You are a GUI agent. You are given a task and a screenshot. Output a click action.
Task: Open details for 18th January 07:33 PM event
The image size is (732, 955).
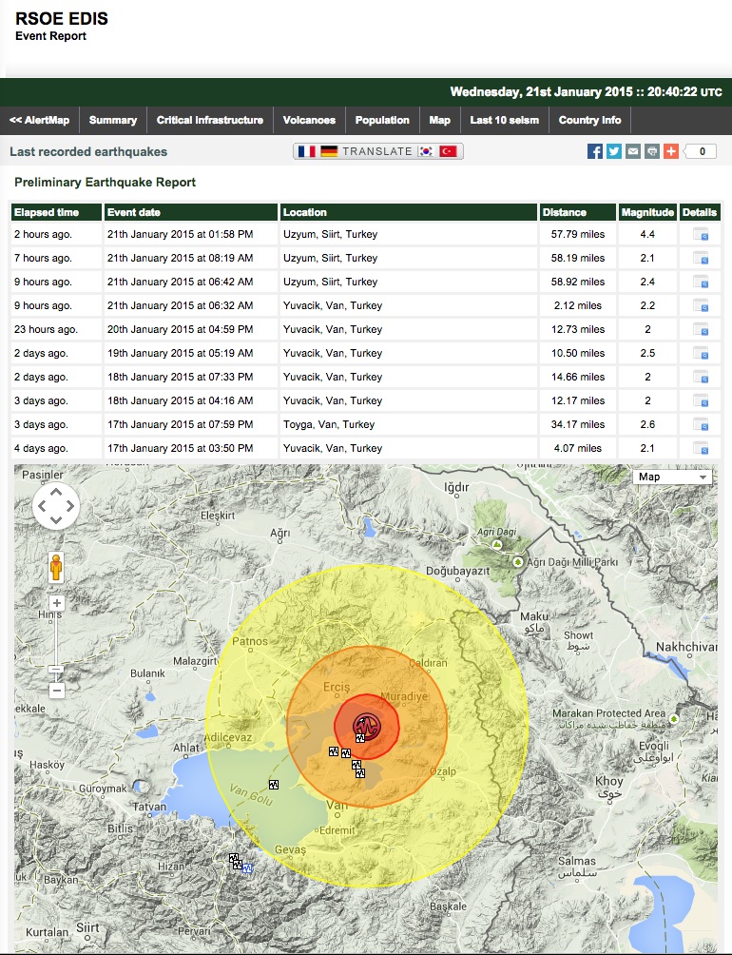coord(701,377)
